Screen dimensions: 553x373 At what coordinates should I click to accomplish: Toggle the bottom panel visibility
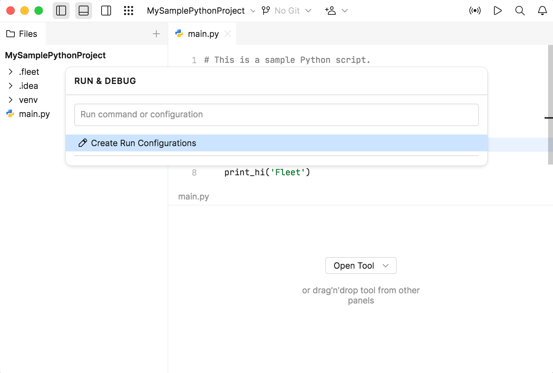tap(84, 11)
